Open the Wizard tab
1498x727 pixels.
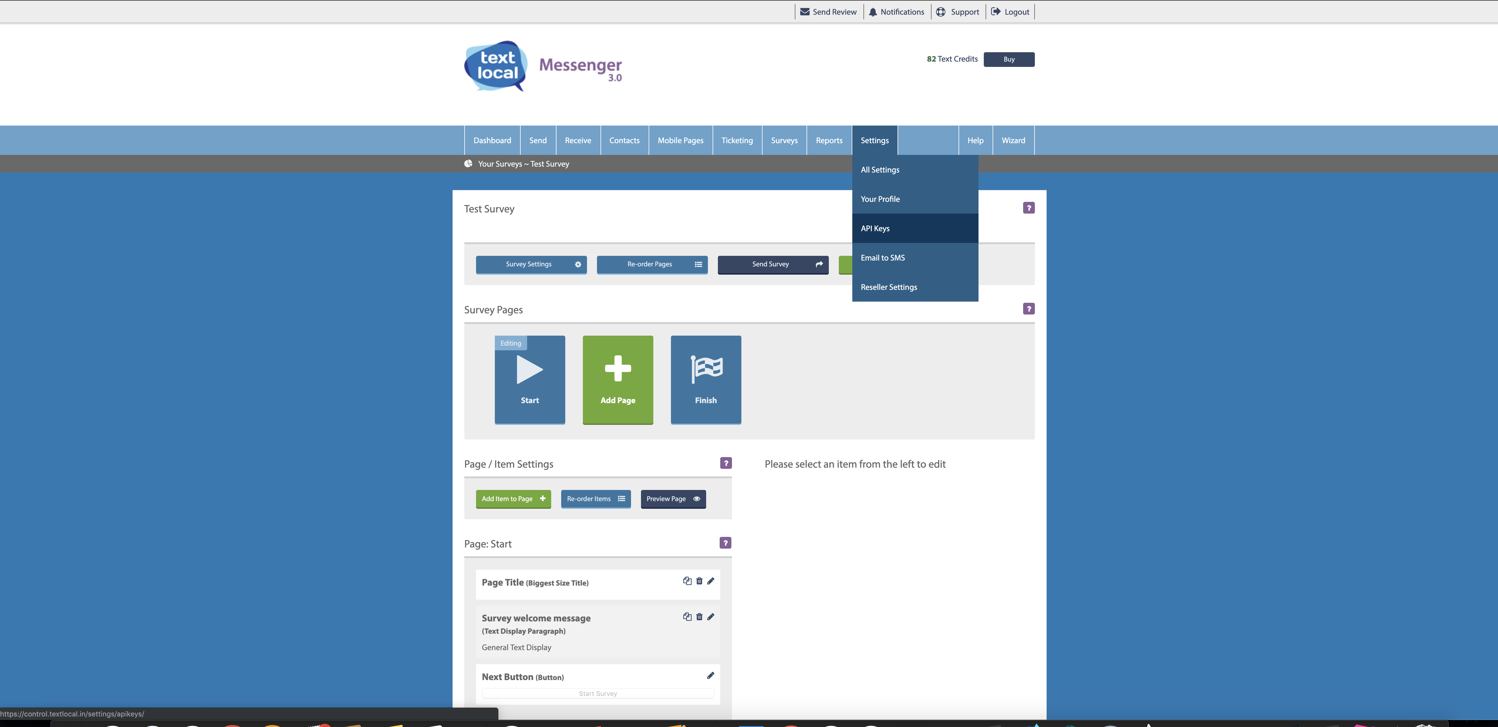1013,141
